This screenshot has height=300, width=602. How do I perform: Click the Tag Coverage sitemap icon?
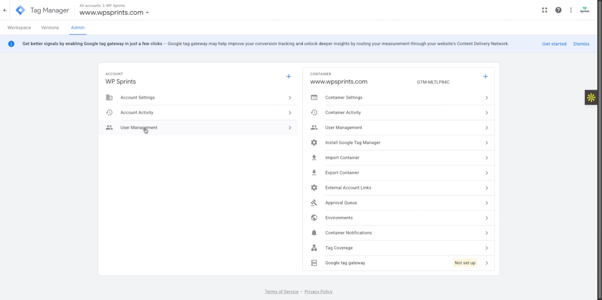(314, 248)
